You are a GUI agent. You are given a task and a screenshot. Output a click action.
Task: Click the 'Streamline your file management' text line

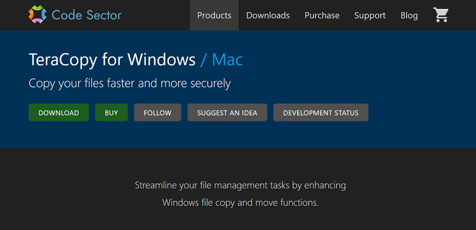pyautogui.click(x=240, y=186)
